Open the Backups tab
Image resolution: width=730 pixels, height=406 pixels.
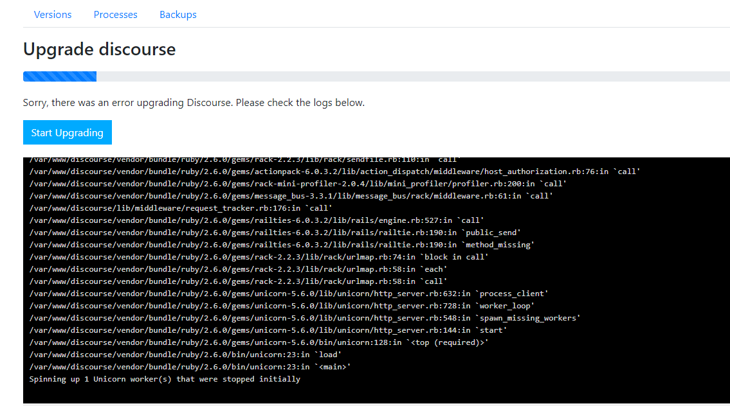click(x=178, y=14)
